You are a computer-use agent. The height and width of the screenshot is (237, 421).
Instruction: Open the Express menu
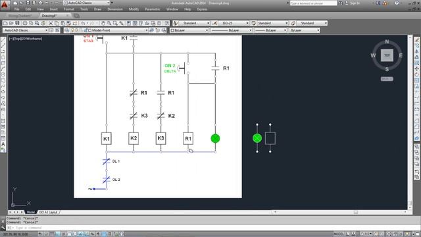pyautogui.click(x=202, y=9)
